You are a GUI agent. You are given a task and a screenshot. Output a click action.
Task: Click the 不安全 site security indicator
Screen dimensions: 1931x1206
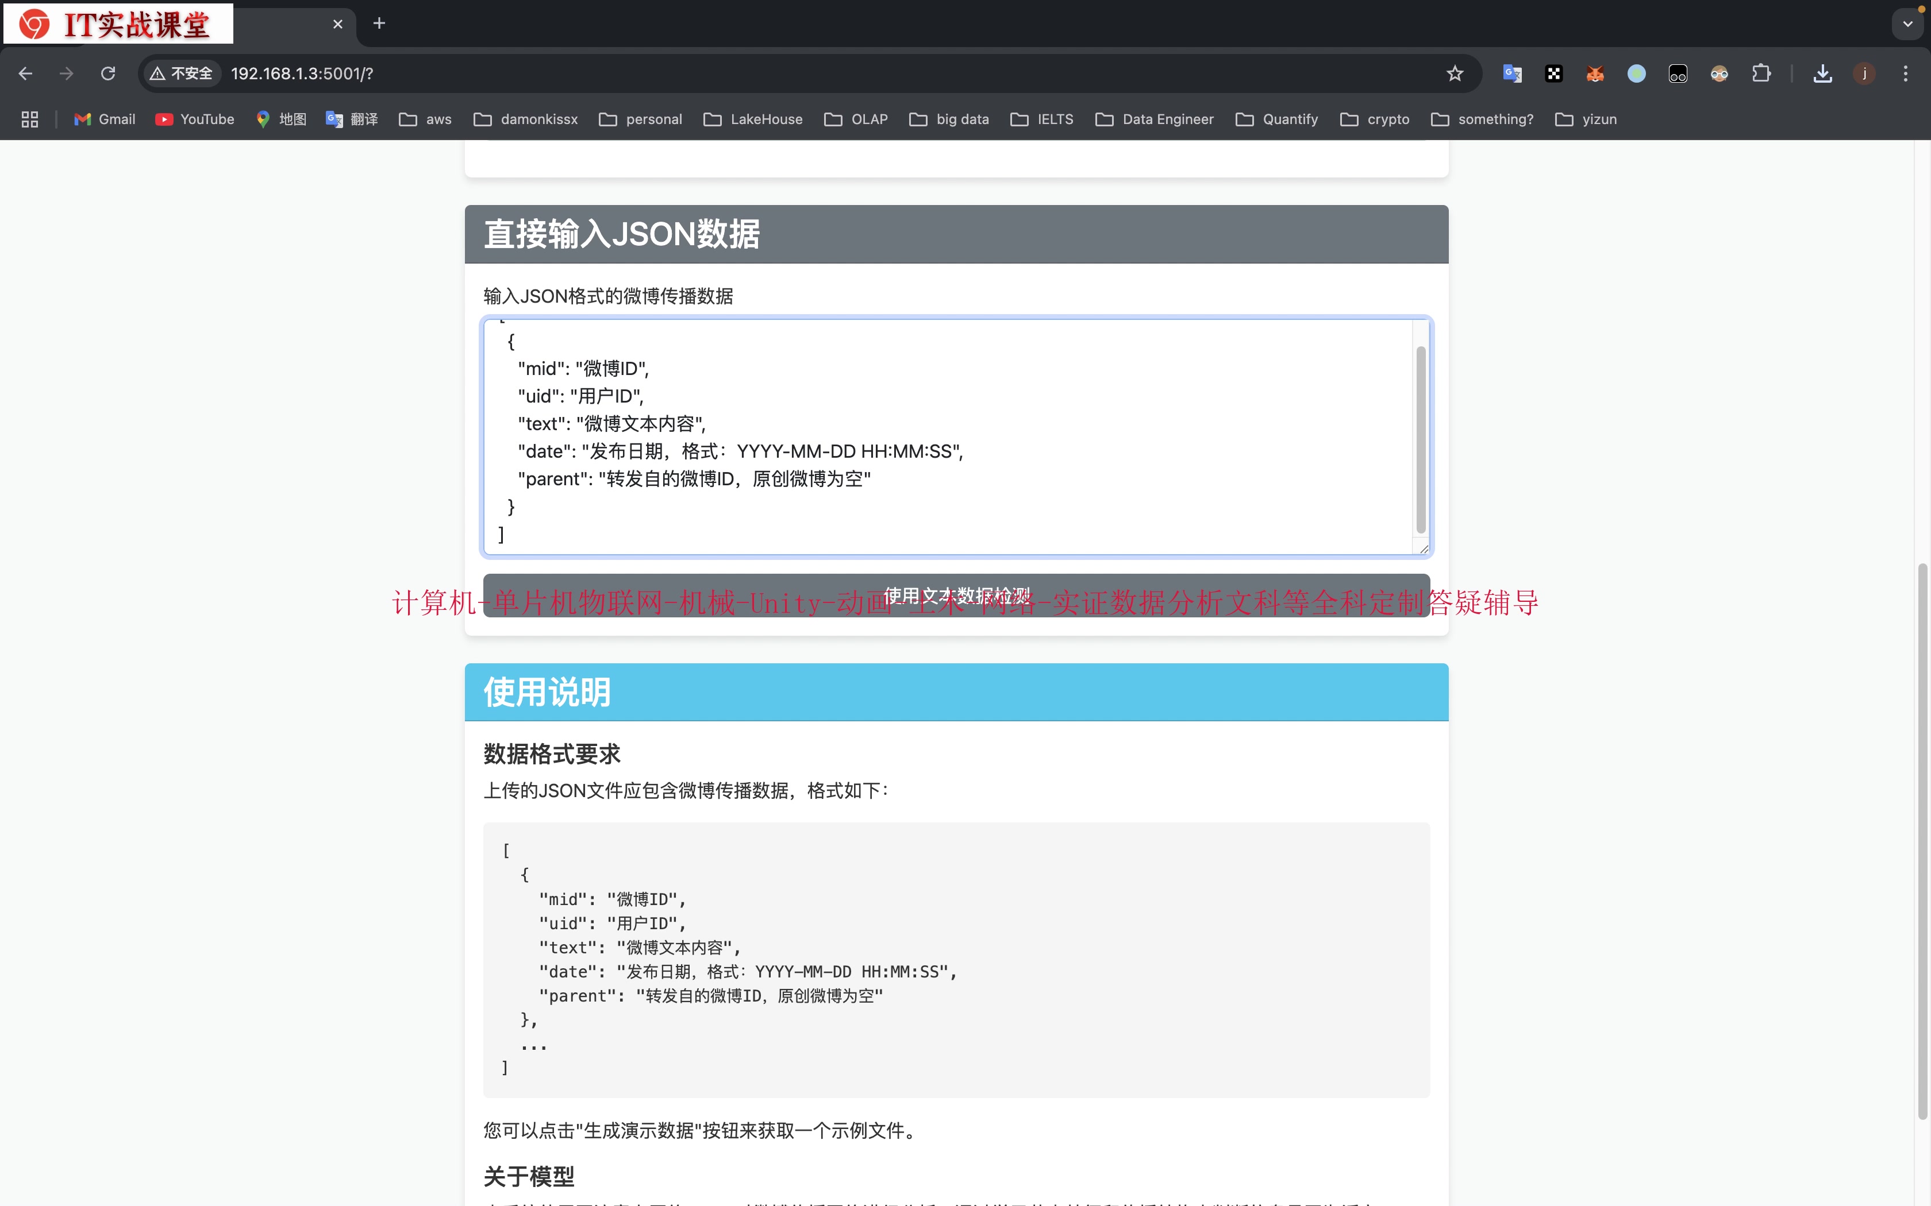pos(182,74)
